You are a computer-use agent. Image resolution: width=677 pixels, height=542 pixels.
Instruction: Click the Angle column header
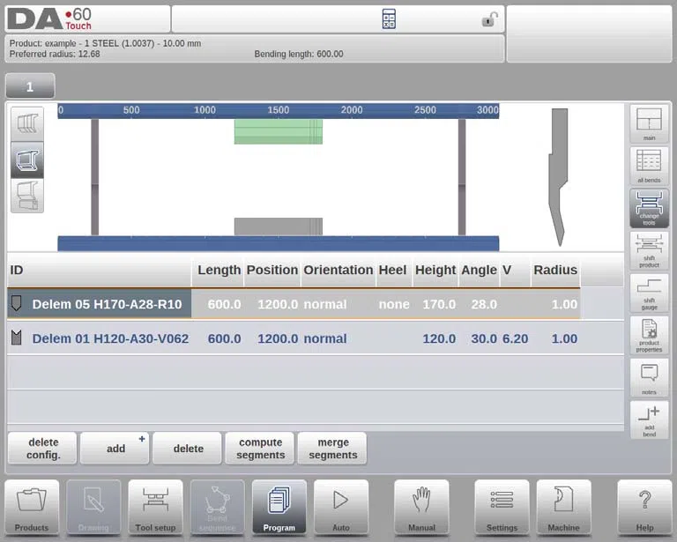479,270
